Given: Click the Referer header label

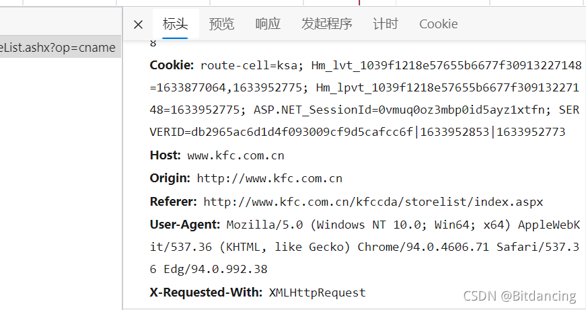Looking at the screenshot, I should pos(173,201).
